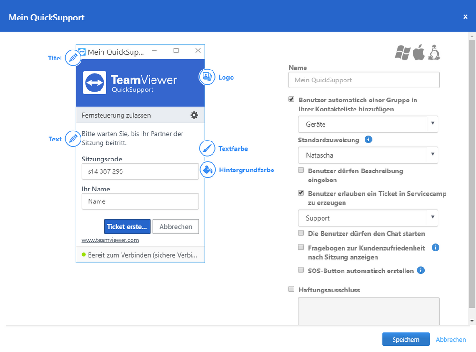Enable Fragebogen zur Kundenzufriedenheit checkbox
This screenshot has width=476, height=352.
(301, 247)
